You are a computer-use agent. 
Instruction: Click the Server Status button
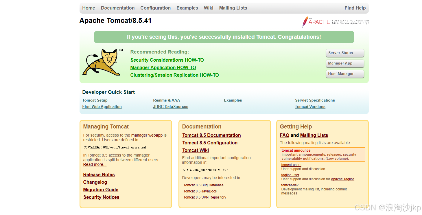(345, 53)
